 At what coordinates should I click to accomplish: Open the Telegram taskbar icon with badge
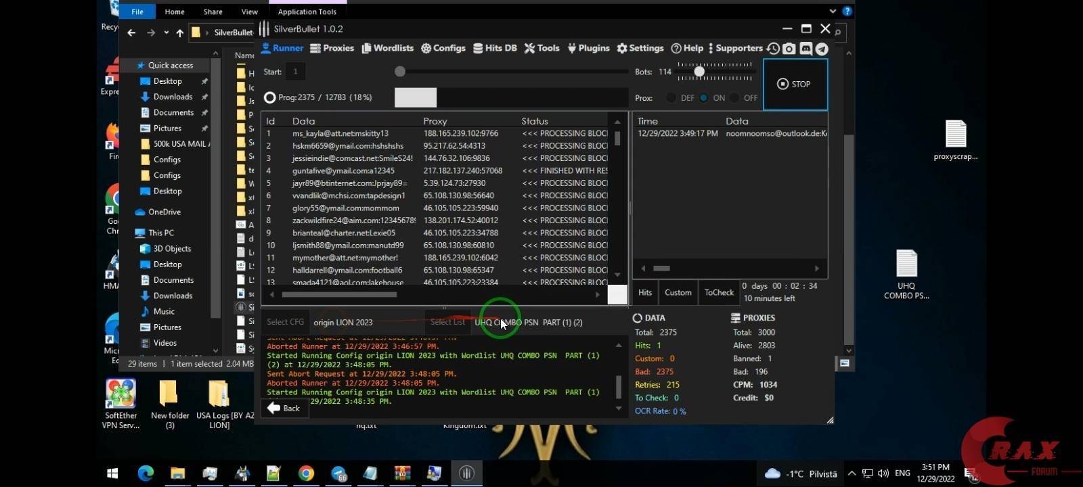pos(338,473)
